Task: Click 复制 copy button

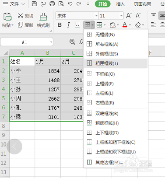Action: 25,25
